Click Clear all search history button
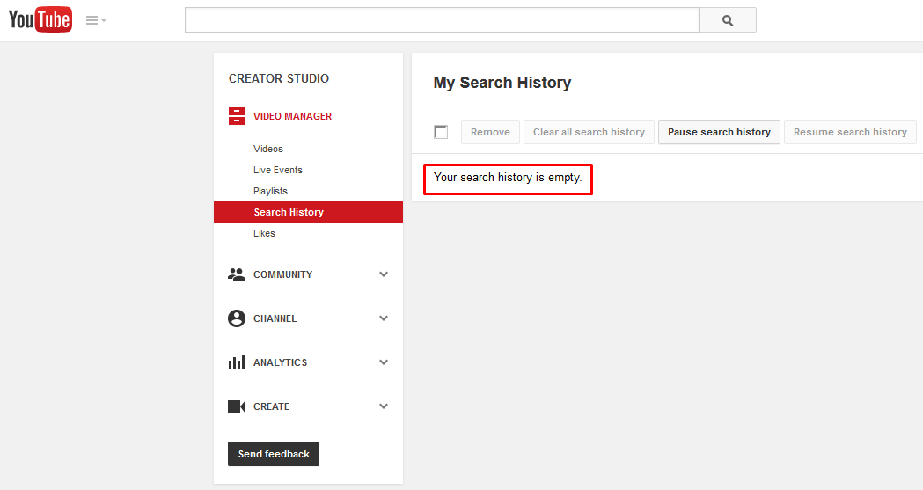 tap(589, 132)
